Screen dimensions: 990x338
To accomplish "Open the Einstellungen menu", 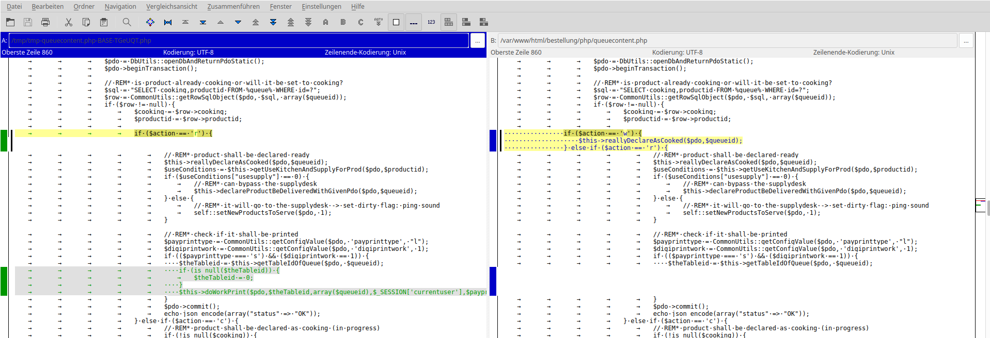I will pyautogui.click(x=321, y=6).
